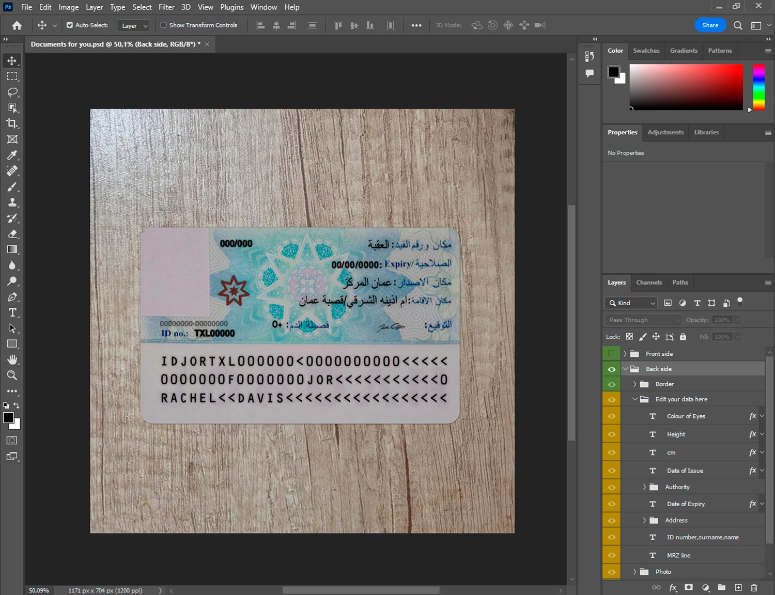This screenshot has width=775, height=595.
Task: Uncheck the Auto-Select checkbox
Action: coord(70,25)
